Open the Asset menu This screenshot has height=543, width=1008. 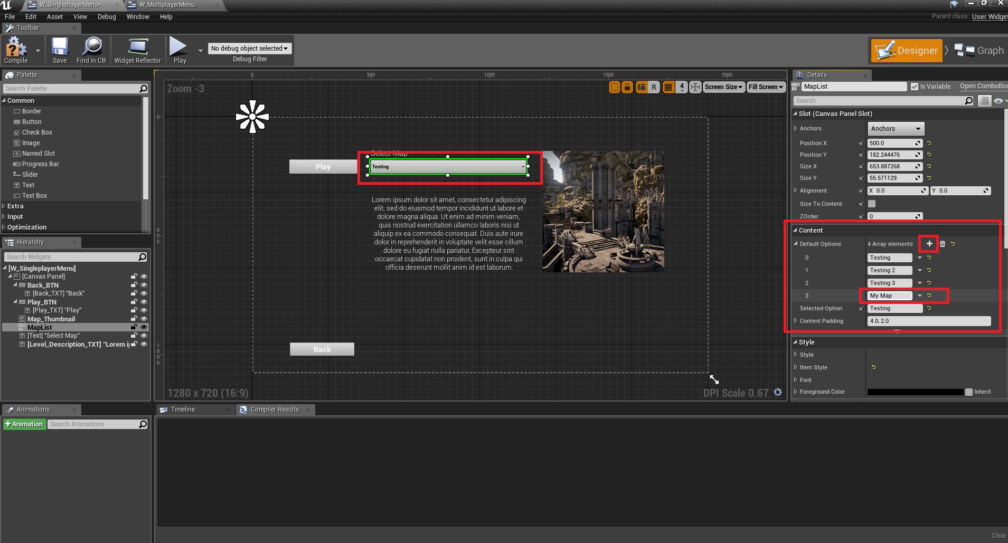point(54,17)
